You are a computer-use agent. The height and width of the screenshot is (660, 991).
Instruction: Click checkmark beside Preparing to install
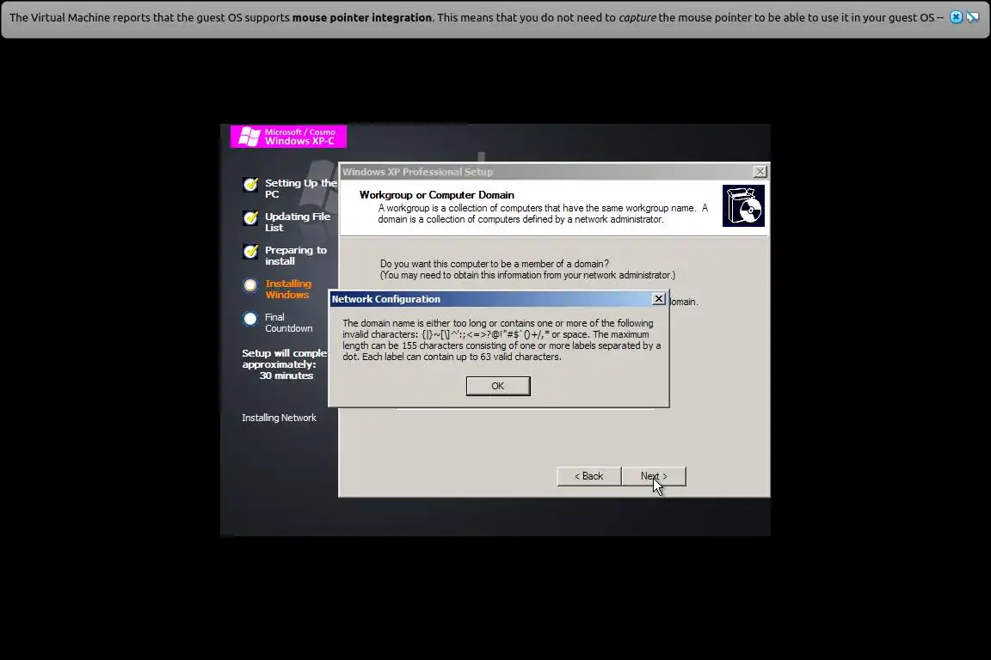click(x=251, y=252)
